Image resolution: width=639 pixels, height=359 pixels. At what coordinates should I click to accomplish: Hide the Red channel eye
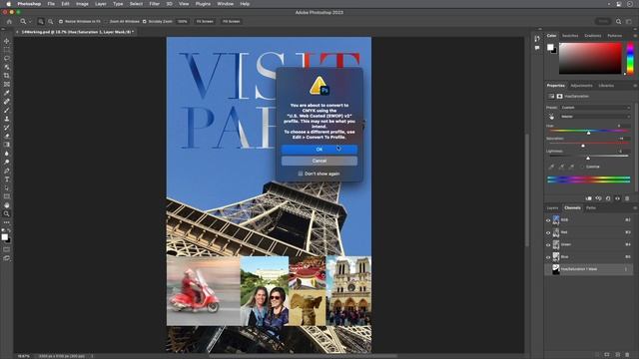tap(548, 232)
